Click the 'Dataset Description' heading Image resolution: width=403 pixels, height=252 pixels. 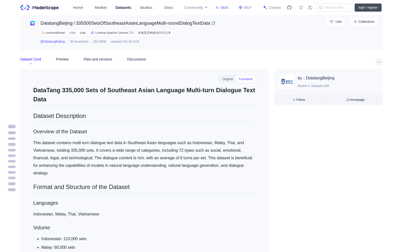[60, 116]
